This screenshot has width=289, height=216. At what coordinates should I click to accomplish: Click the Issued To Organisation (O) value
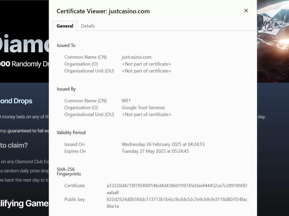tap(146, 64)
